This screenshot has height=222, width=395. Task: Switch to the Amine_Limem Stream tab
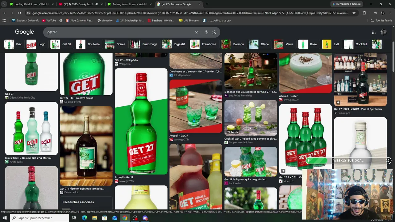click(130, 4)
